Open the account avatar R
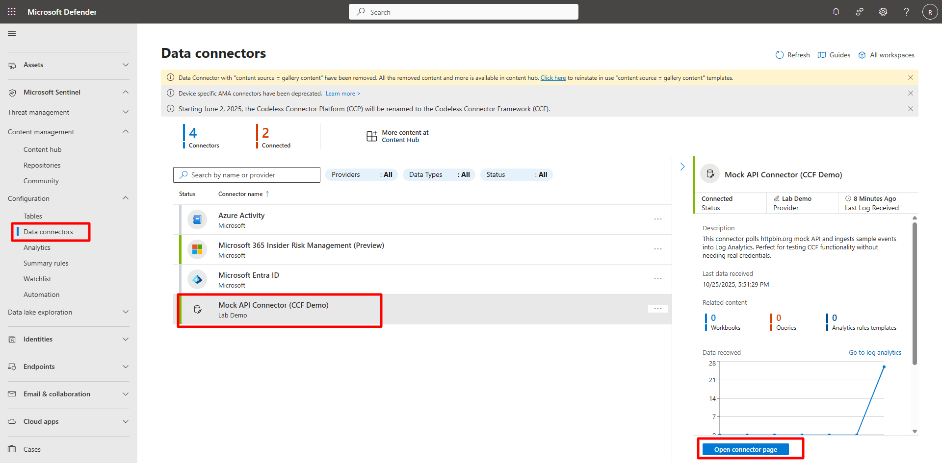Screen dimensions: 942x463 [x=930, y=12]
